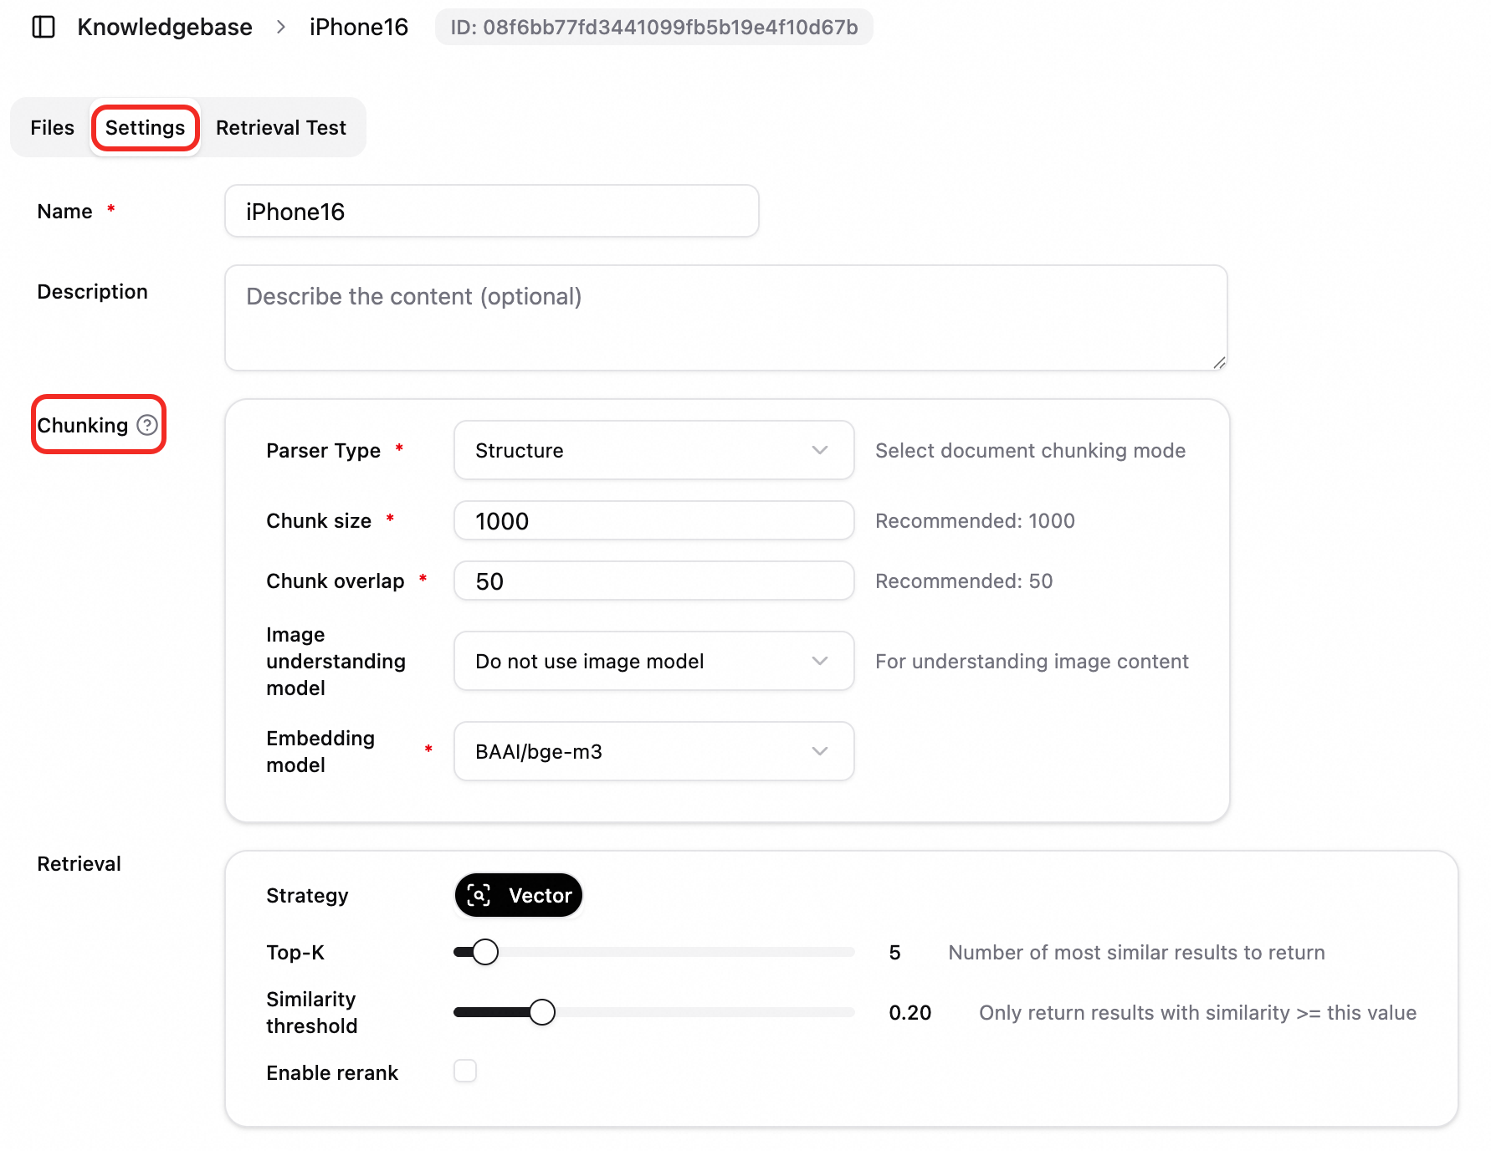Open the Parser Type dropdown

point(653,450)
